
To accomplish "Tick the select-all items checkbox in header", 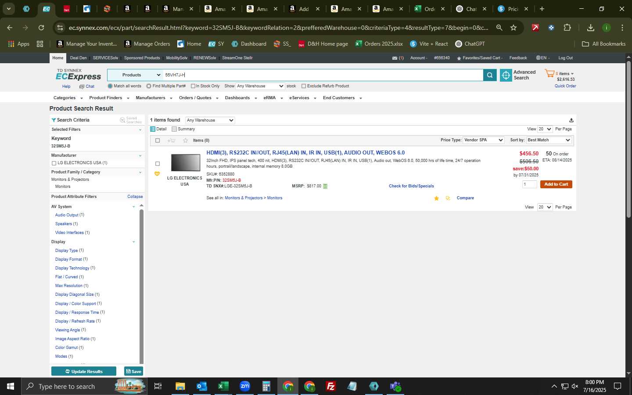I will (158, 140).
